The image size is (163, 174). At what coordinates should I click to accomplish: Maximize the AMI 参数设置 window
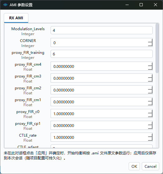pos(141,5)
